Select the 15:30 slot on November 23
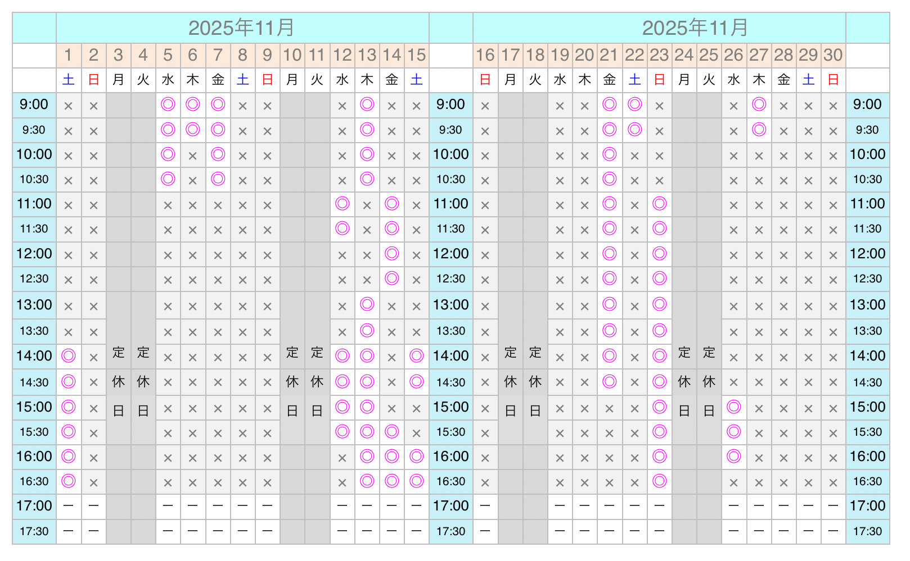Screen dimensions: 910x561 pos(659,432)
